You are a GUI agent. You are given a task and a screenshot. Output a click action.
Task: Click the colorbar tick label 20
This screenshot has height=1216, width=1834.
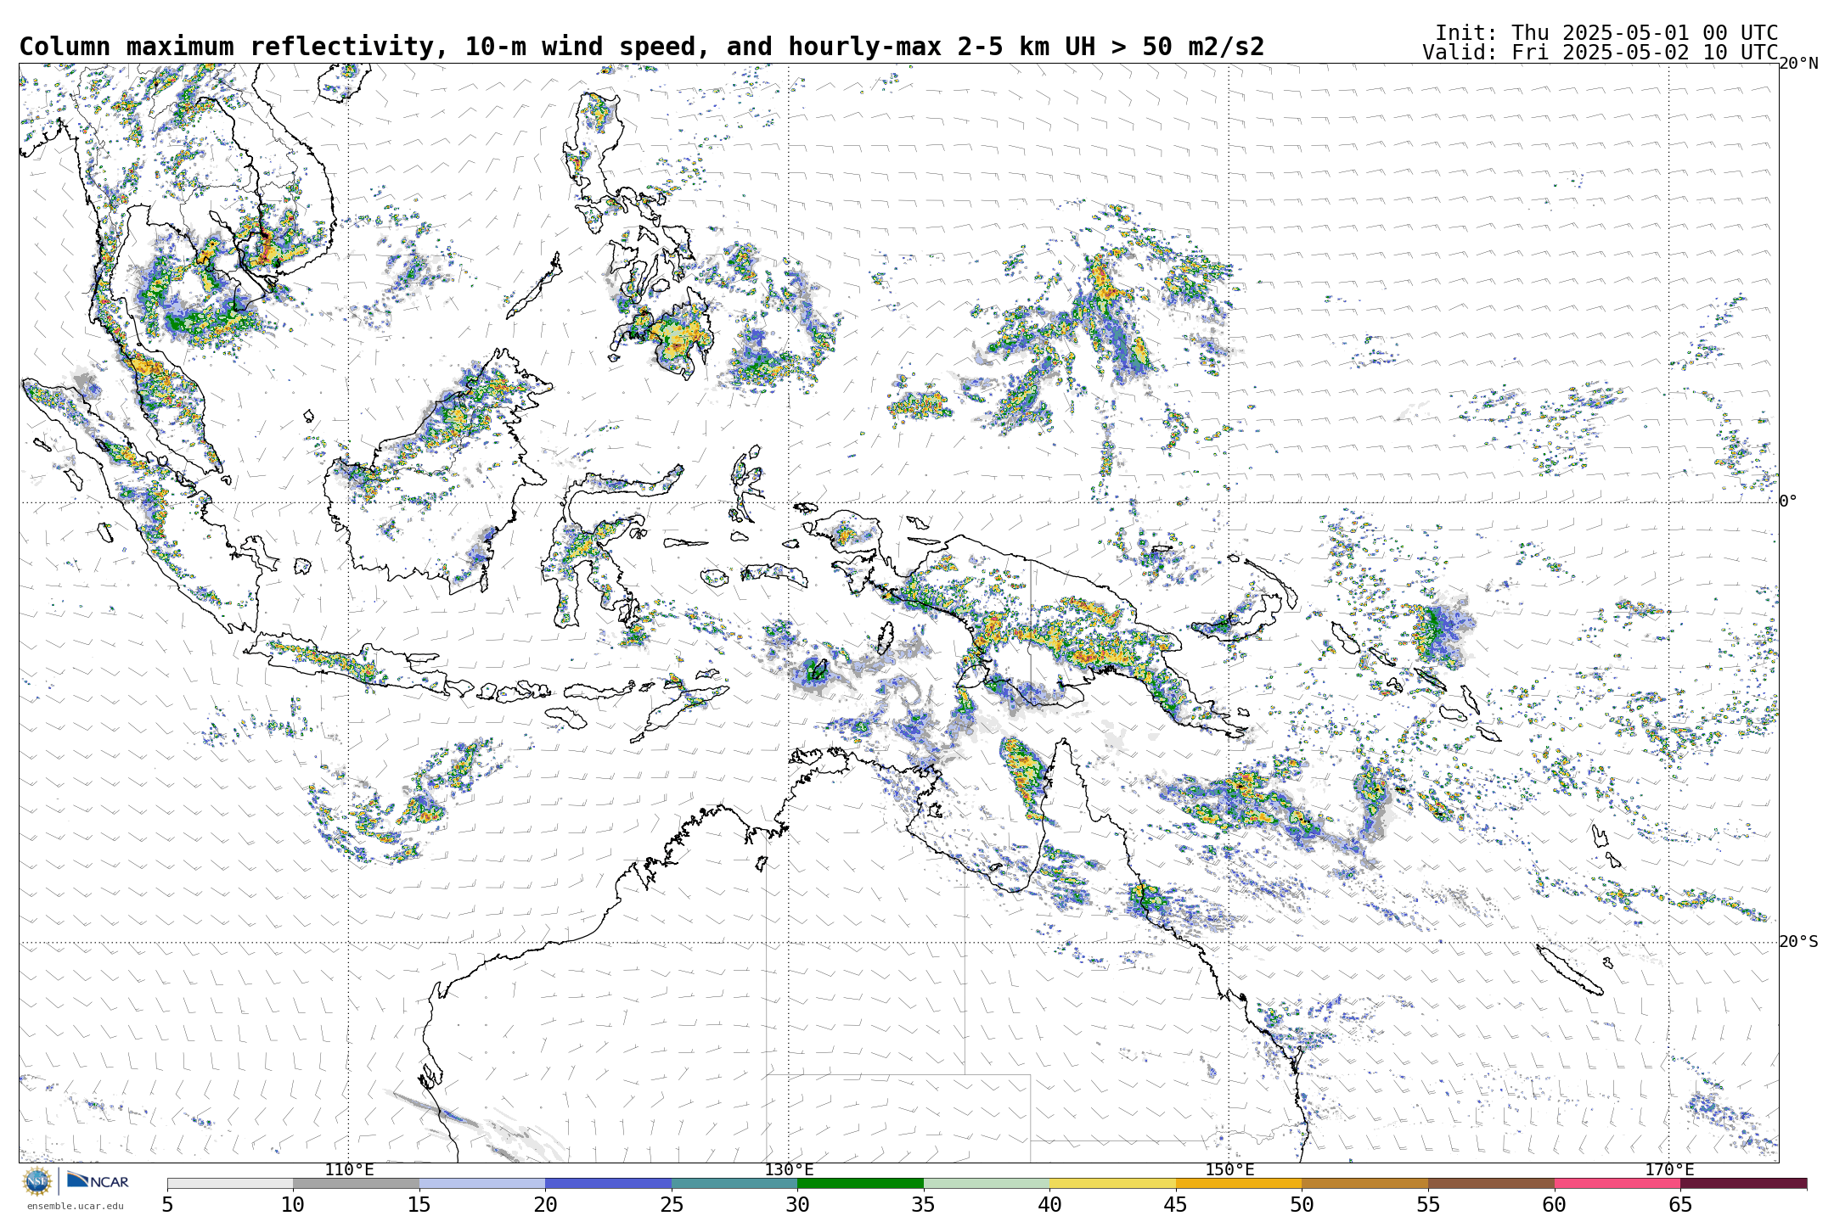point(545,1205)
